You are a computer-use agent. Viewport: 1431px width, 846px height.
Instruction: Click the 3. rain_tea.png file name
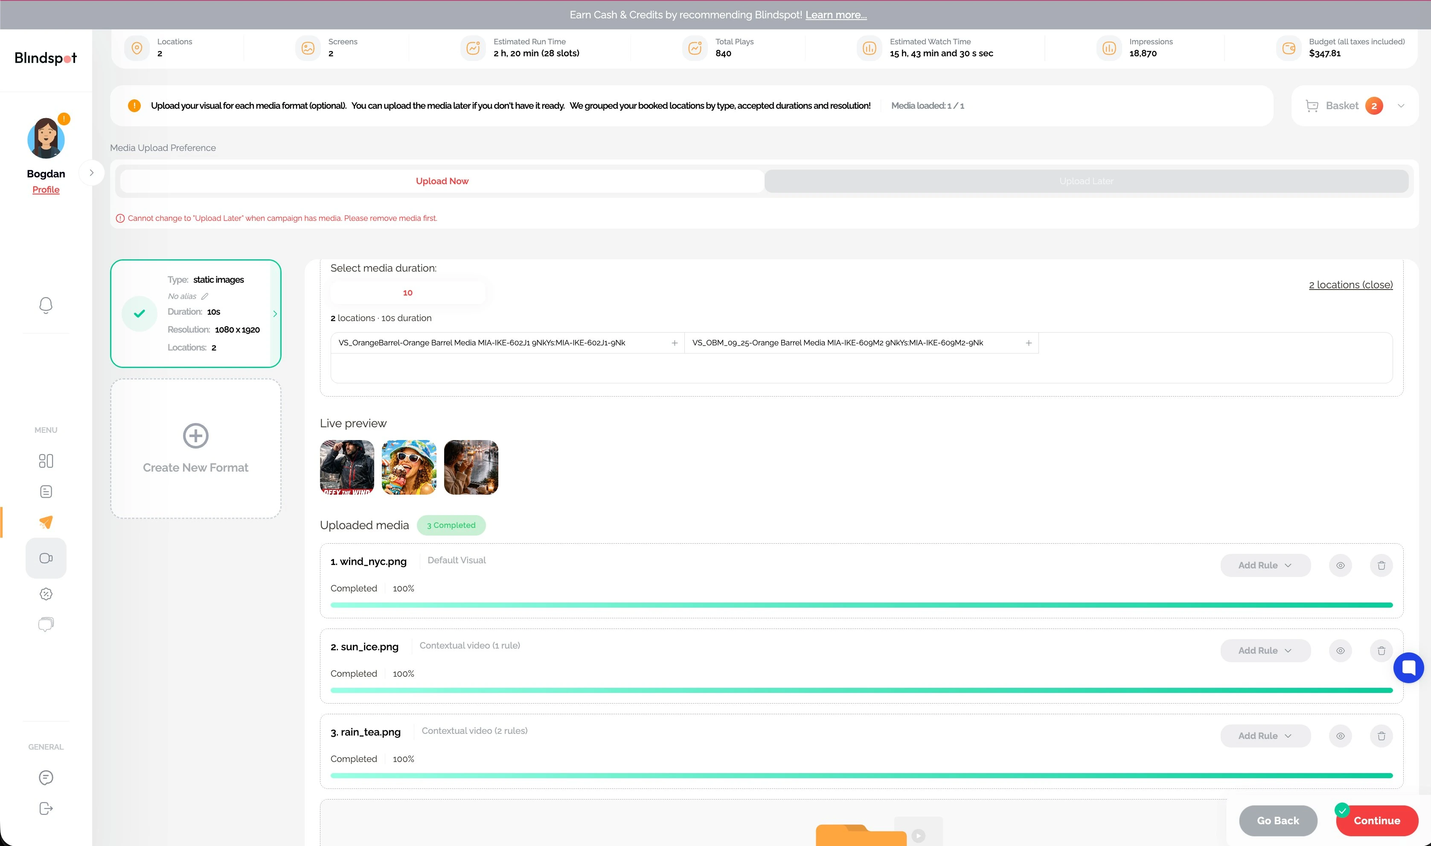pos(366,732)
